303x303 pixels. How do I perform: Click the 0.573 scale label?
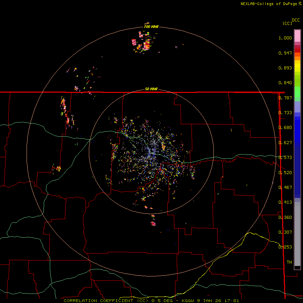285,158
